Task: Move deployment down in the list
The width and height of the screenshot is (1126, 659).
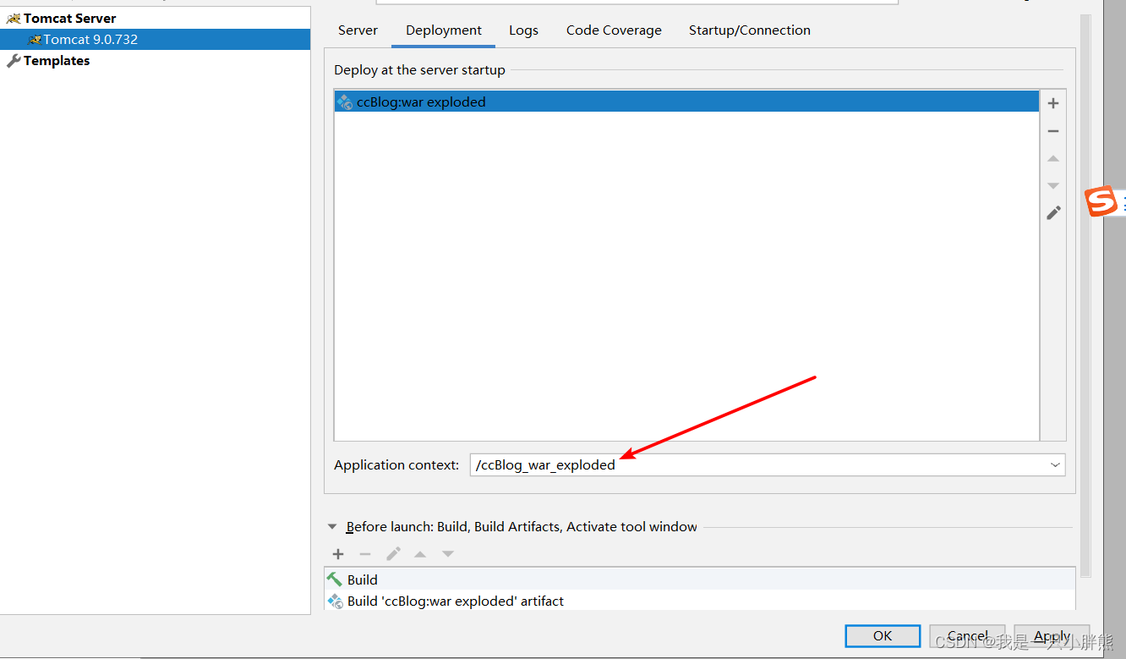Action: [1053, 185]
